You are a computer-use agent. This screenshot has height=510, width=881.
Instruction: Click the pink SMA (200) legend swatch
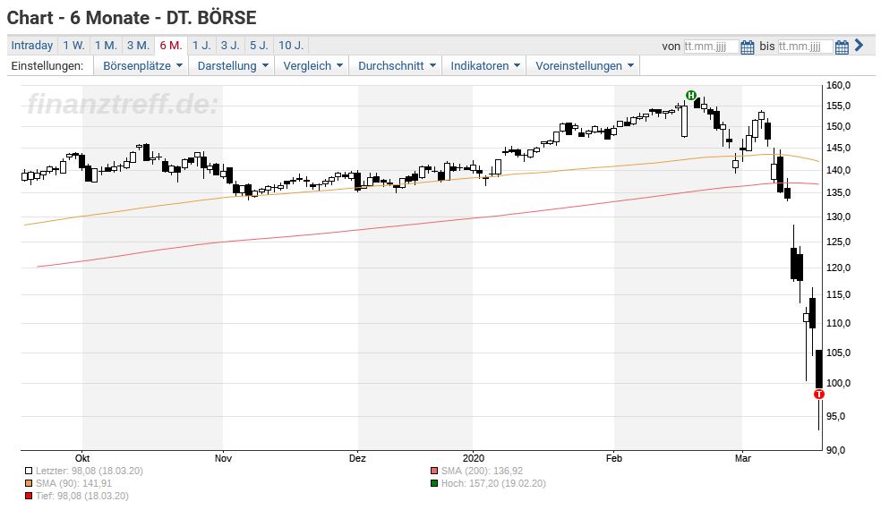pos(433,471)
